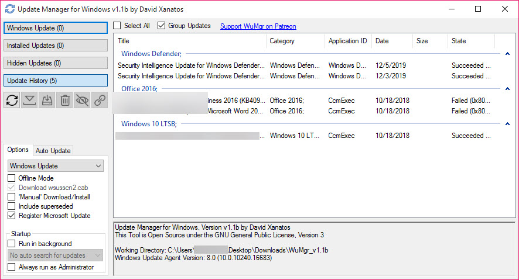The image size is (519, 280).
Task: Minimize the Update Manager window
Action: [452, 9]
